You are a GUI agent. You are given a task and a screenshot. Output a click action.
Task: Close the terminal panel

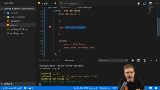click(156, 60)
